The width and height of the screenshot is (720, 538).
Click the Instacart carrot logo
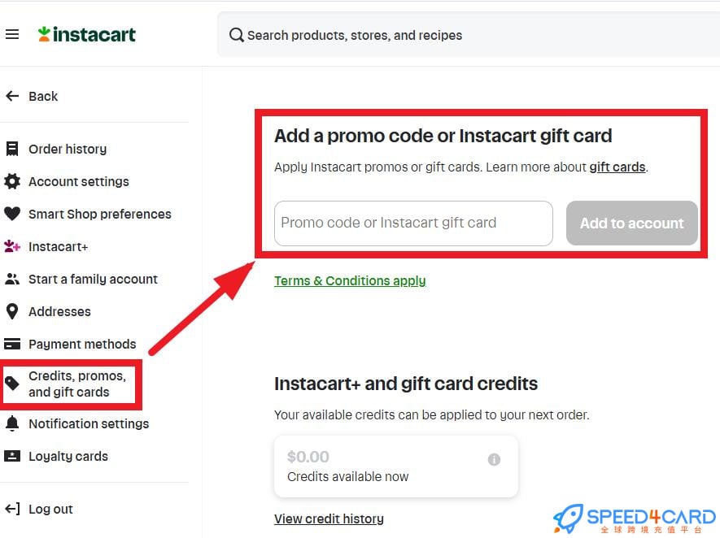coord(44,33)
